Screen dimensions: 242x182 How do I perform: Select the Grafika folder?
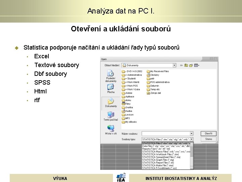coord(127,108)
